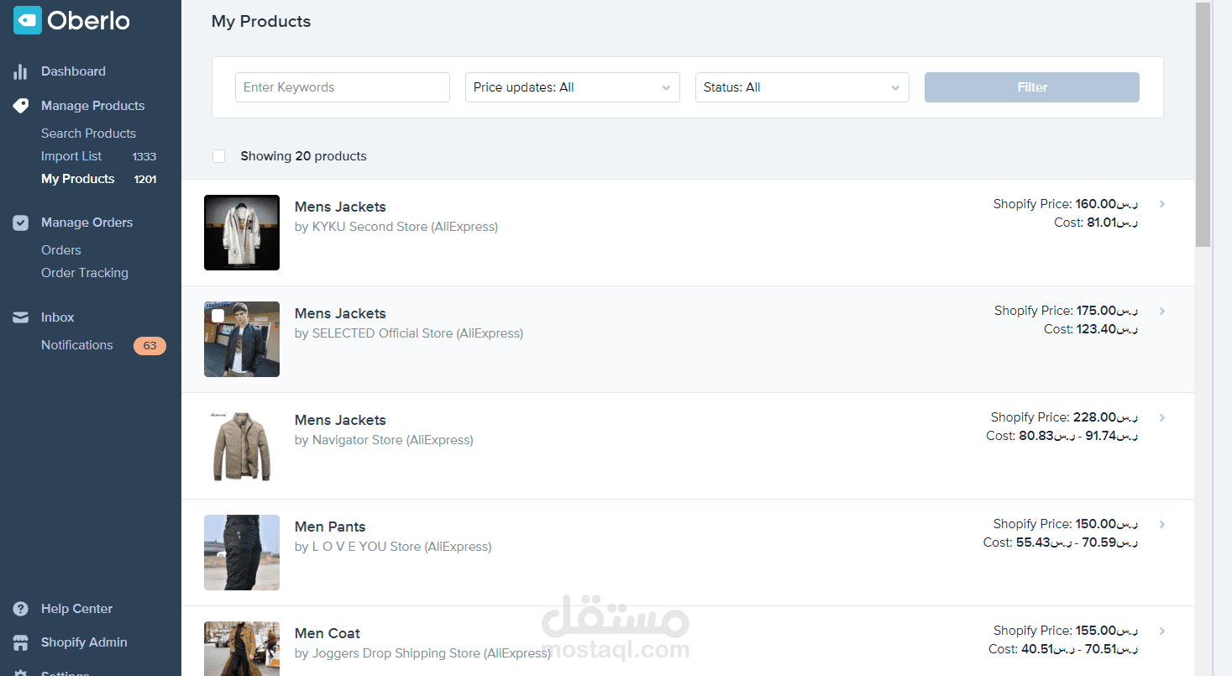Go to Dashboard in the sidebar

73,71
